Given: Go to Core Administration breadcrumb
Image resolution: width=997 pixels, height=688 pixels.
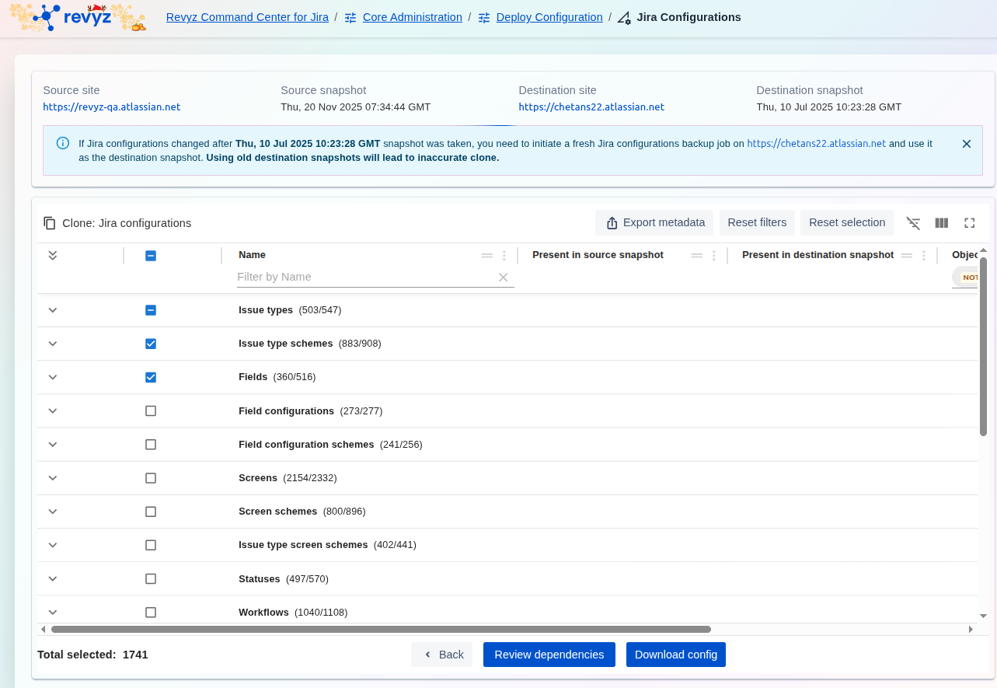Looking at the screenshot, I should tap(412, 17).
